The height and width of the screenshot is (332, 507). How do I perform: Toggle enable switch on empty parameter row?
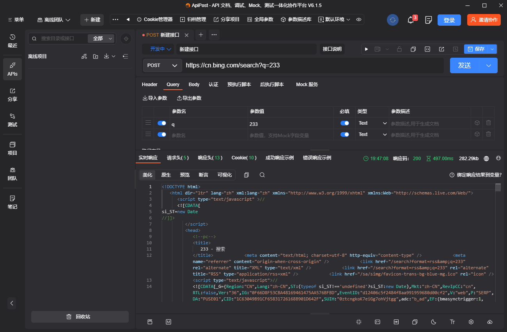(162, 134)
